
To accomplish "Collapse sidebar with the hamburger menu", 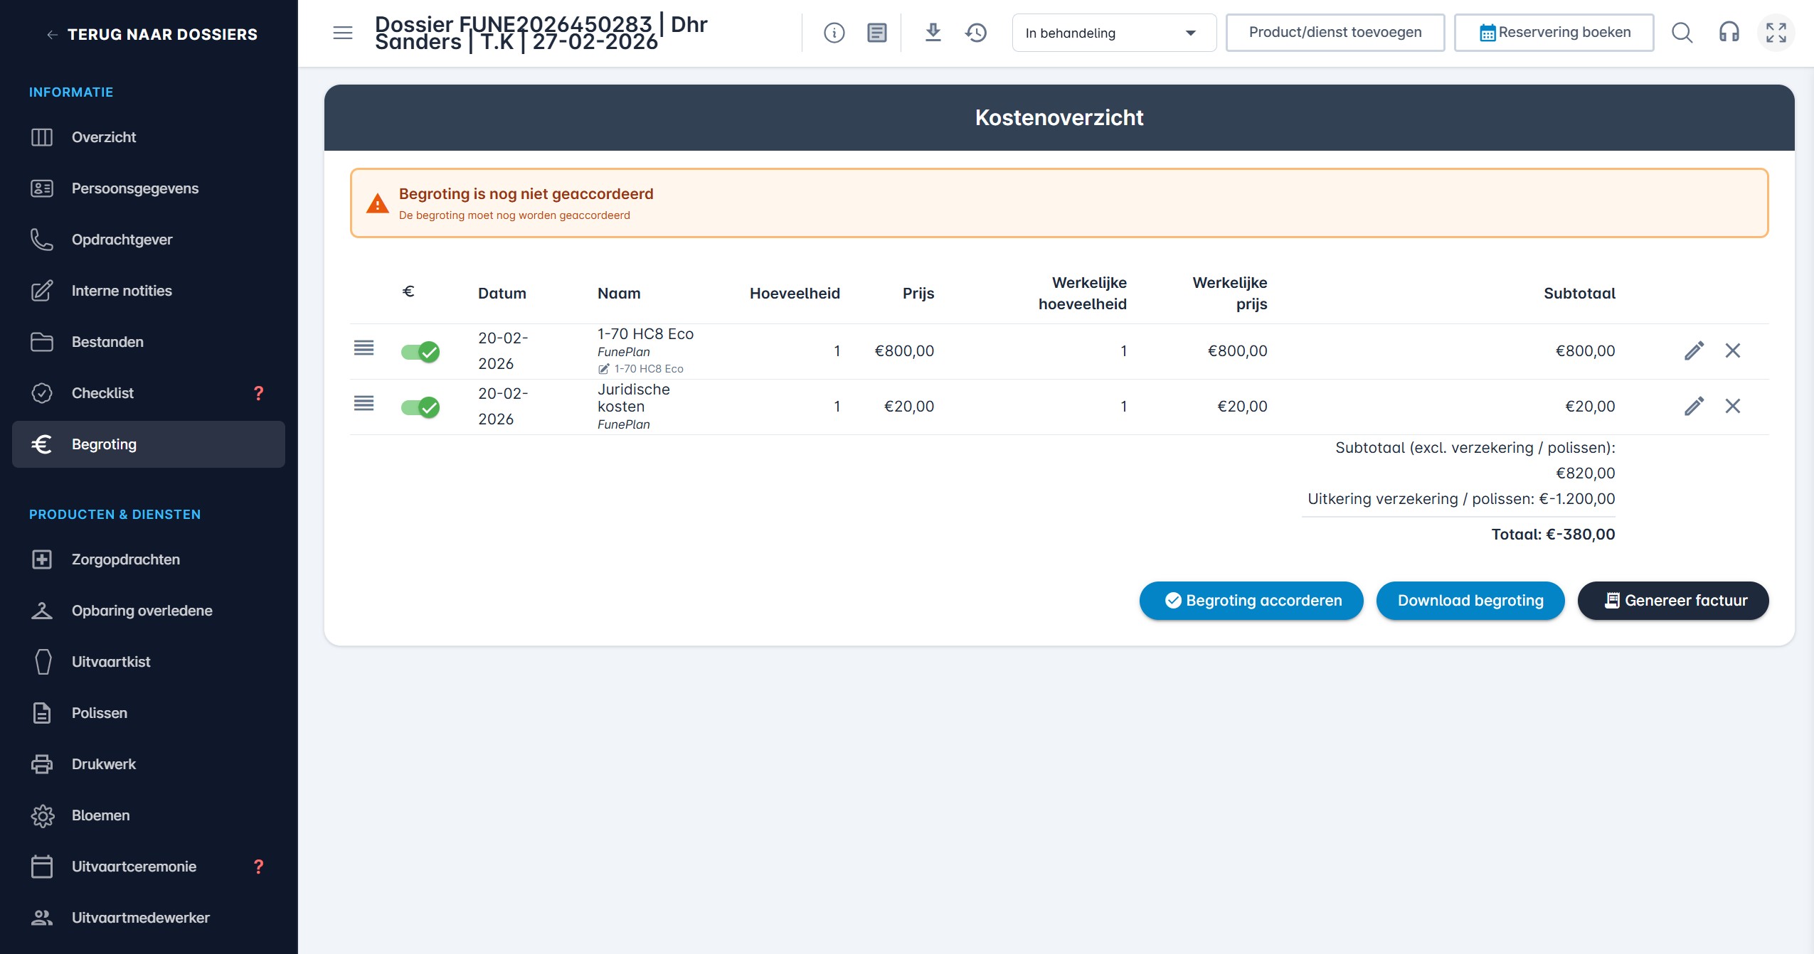I will point(343,33).
